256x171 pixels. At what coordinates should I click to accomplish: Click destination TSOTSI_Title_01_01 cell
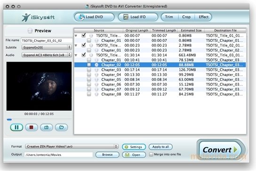point(224,36)
